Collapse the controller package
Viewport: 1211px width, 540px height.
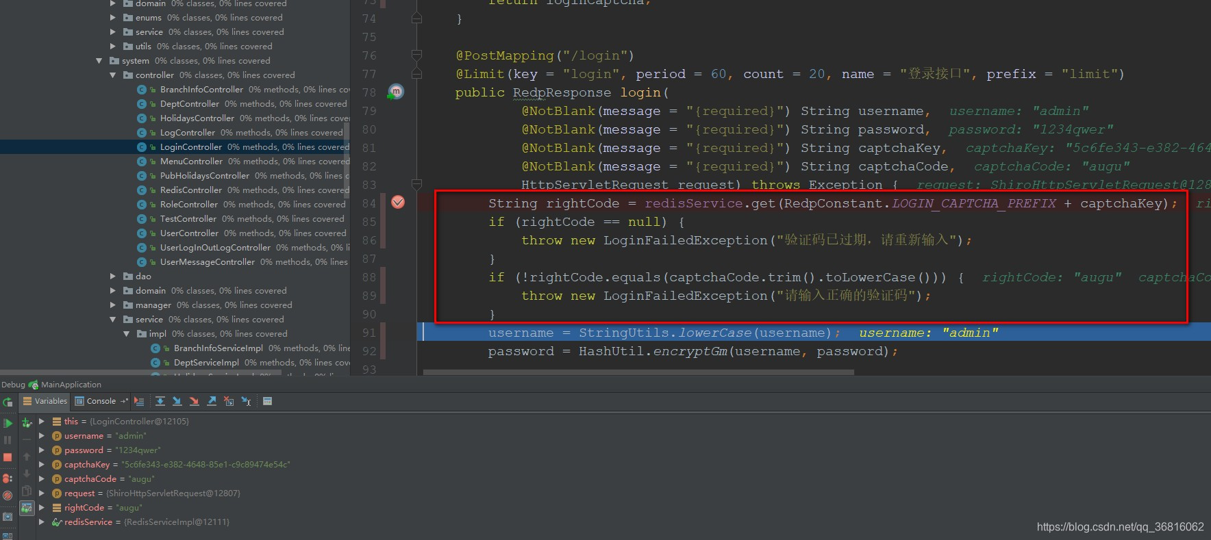(x=113, y=75)
